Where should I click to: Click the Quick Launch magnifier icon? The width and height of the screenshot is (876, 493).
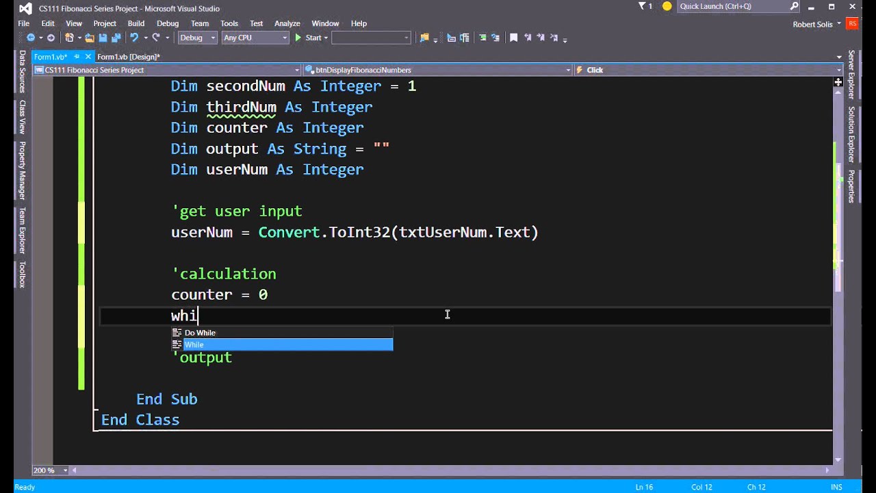point(794,6)
